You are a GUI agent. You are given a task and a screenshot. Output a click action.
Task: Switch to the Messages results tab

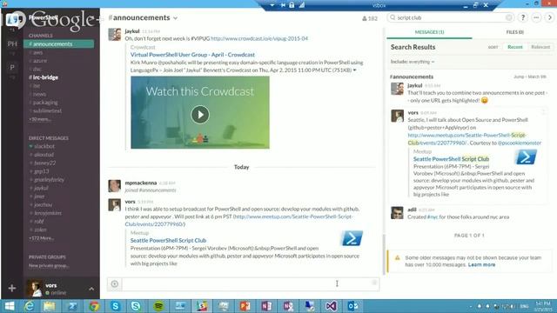[429, 32]
